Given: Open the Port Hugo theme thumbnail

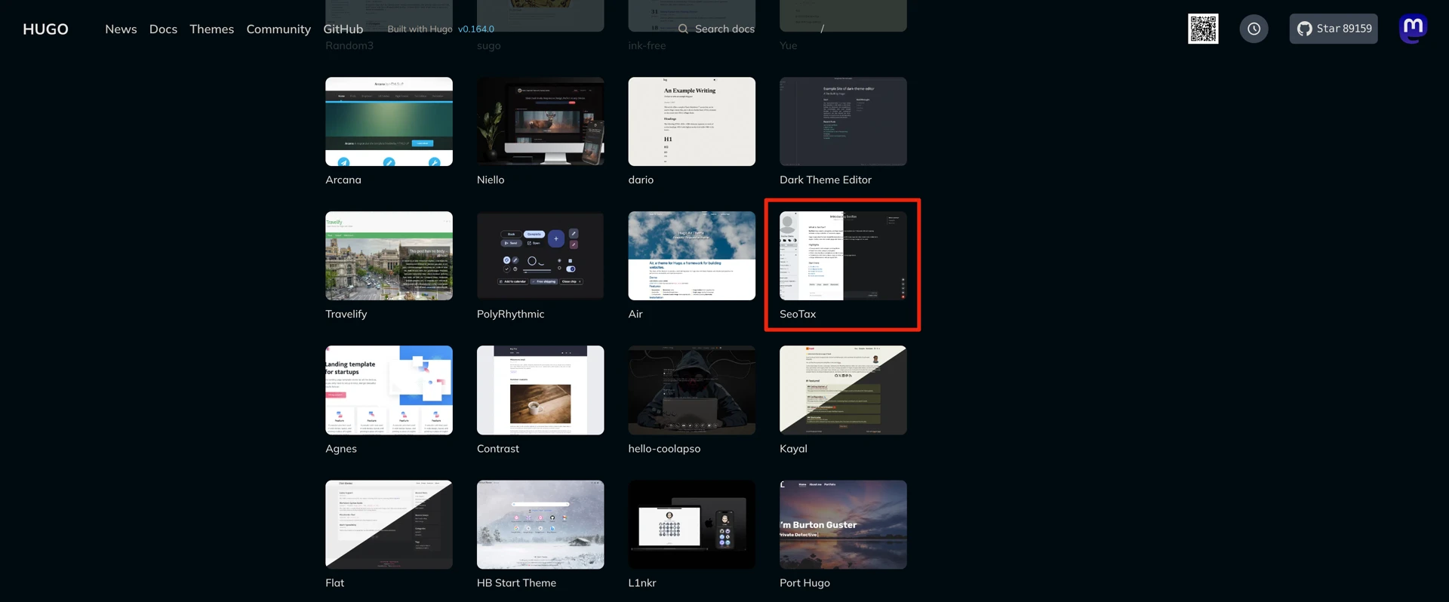Looking at the screenshot, I should pyautogui.click(x=843, y=524).
